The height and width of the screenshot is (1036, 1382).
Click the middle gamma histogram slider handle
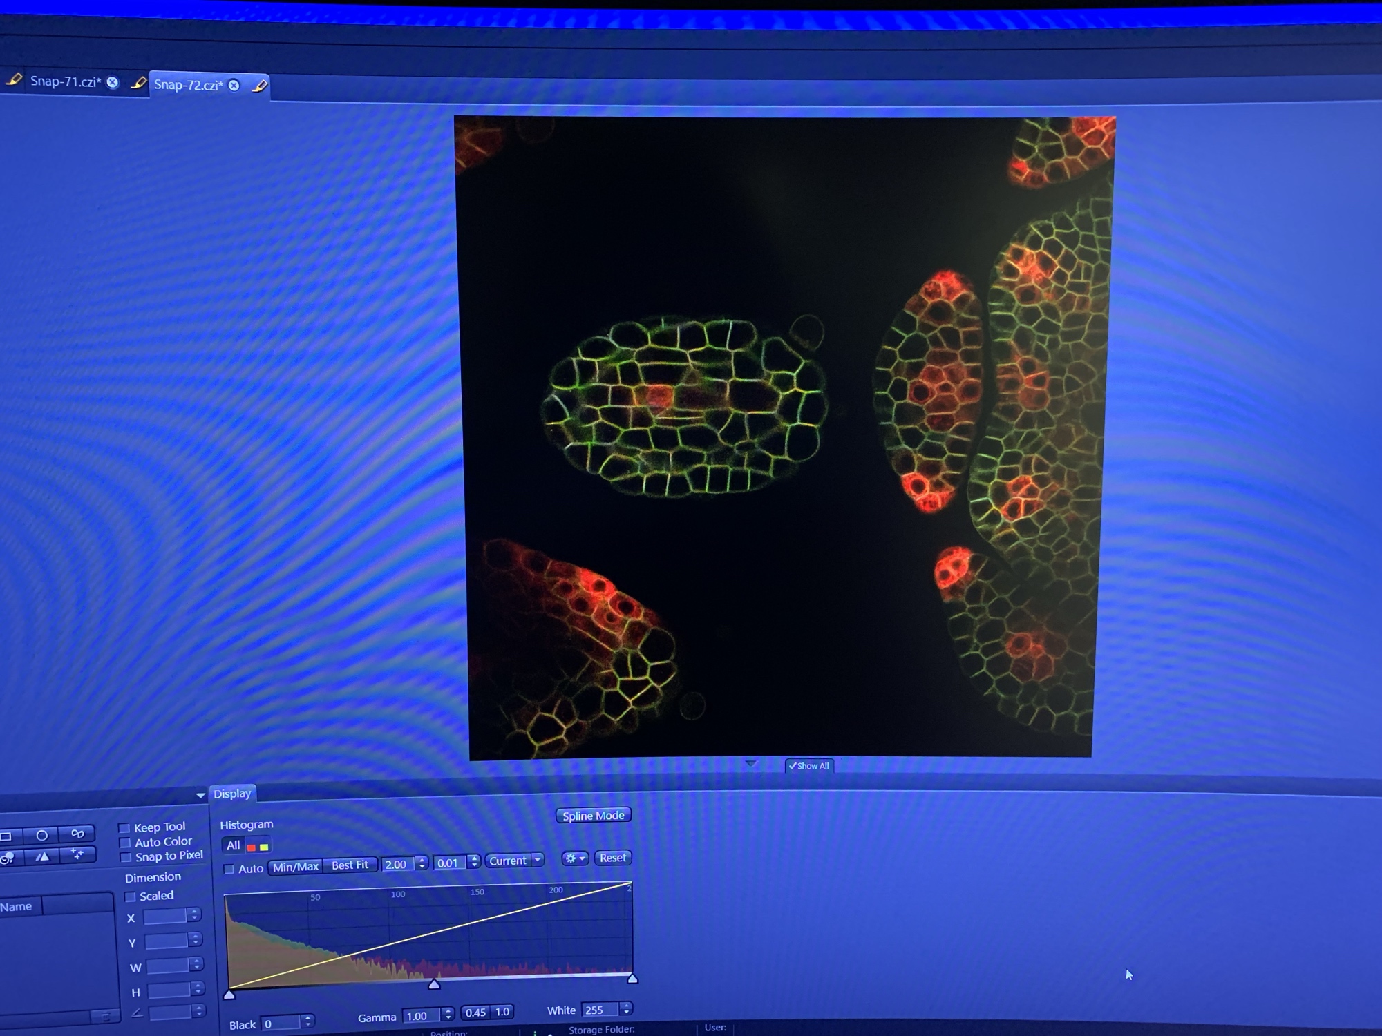[434, 984]
